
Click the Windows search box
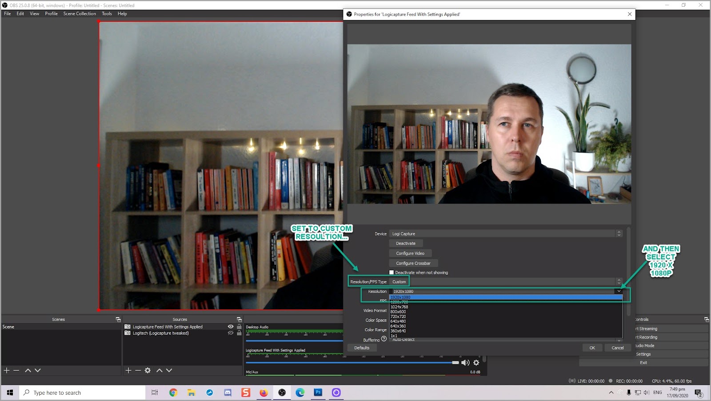tap(82, 393)
